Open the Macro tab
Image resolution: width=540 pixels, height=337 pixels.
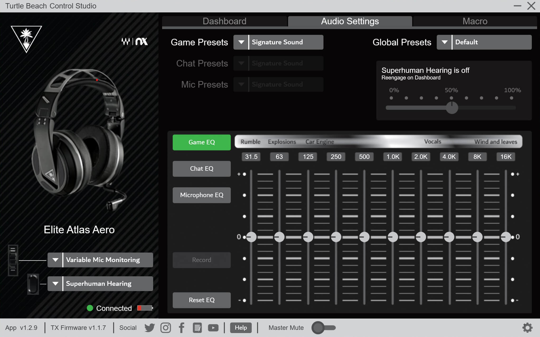click(475, 21)
